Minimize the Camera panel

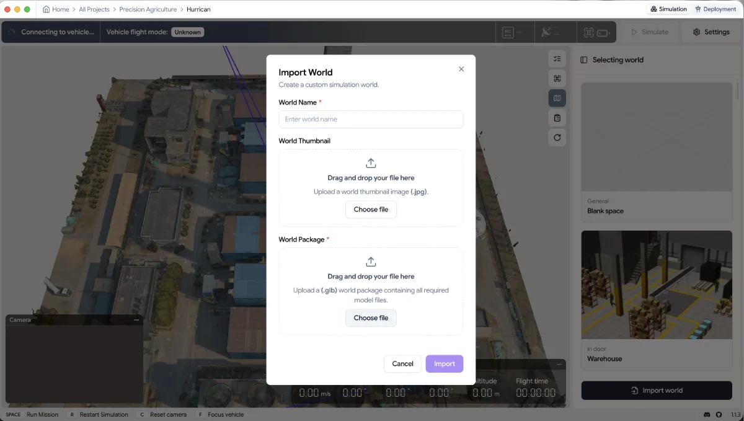tap(136, 320)
